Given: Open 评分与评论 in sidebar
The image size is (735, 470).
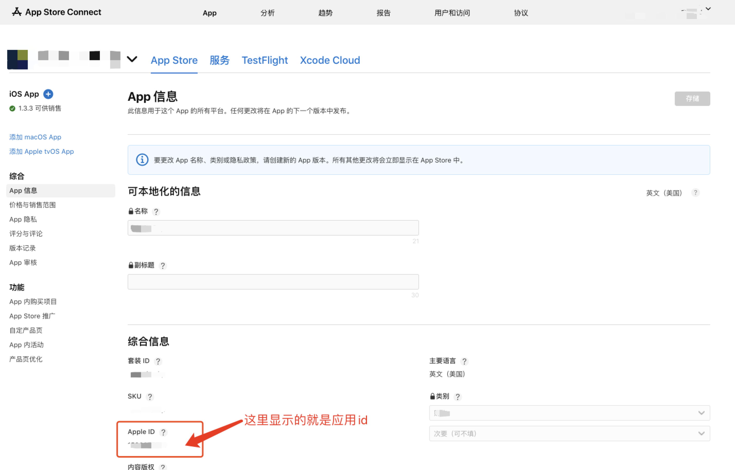Looking at the screenshot, I should click(x=26, y=233).
